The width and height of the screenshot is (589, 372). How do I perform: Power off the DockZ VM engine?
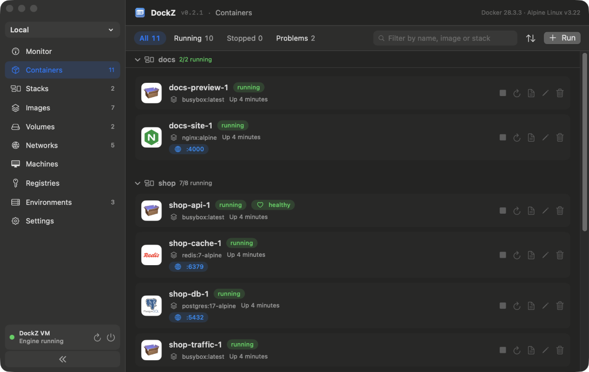click(111, 337)
